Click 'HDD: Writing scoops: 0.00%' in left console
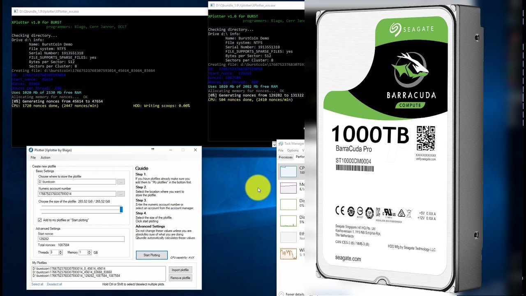Image resolution: width=526 pixels, height=296 pixels. click(161, 106)
